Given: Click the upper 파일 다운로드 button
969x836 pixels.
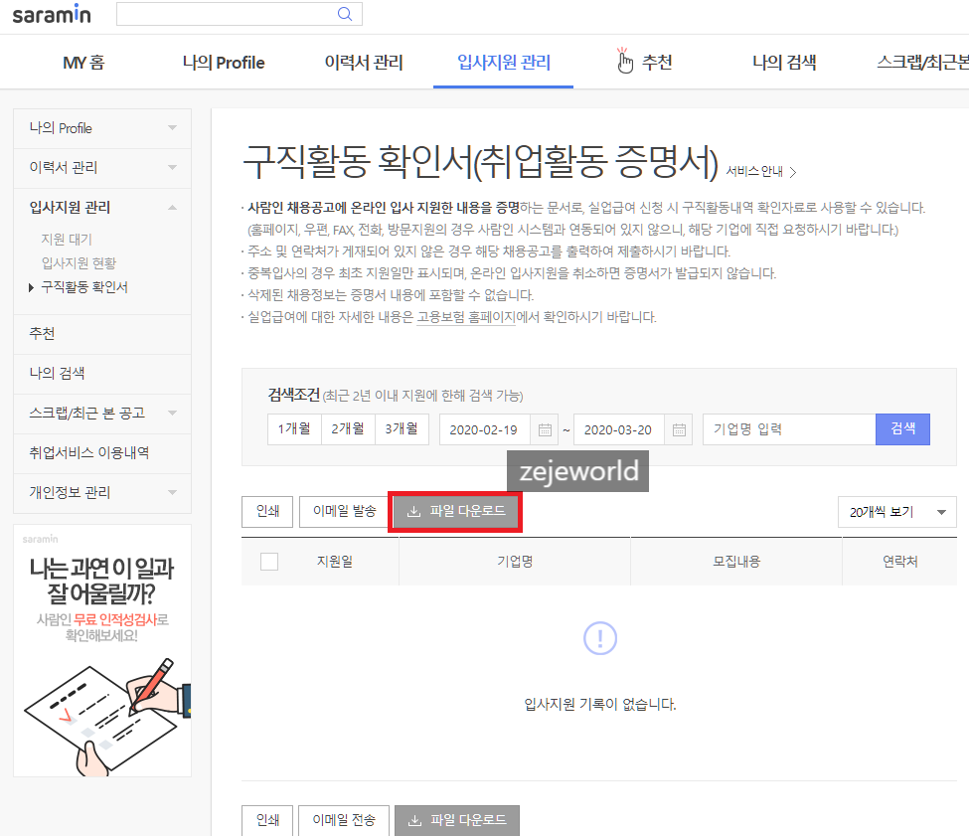Looking at the screenshot, I should [456, 512].
